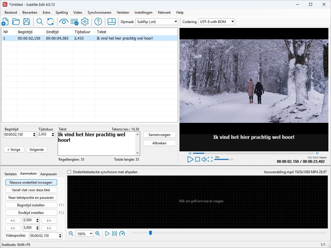331x248 pixels.
Task: Open a subtitle file via folder icon
Action: pyautogui.click(x=16, y=22)
